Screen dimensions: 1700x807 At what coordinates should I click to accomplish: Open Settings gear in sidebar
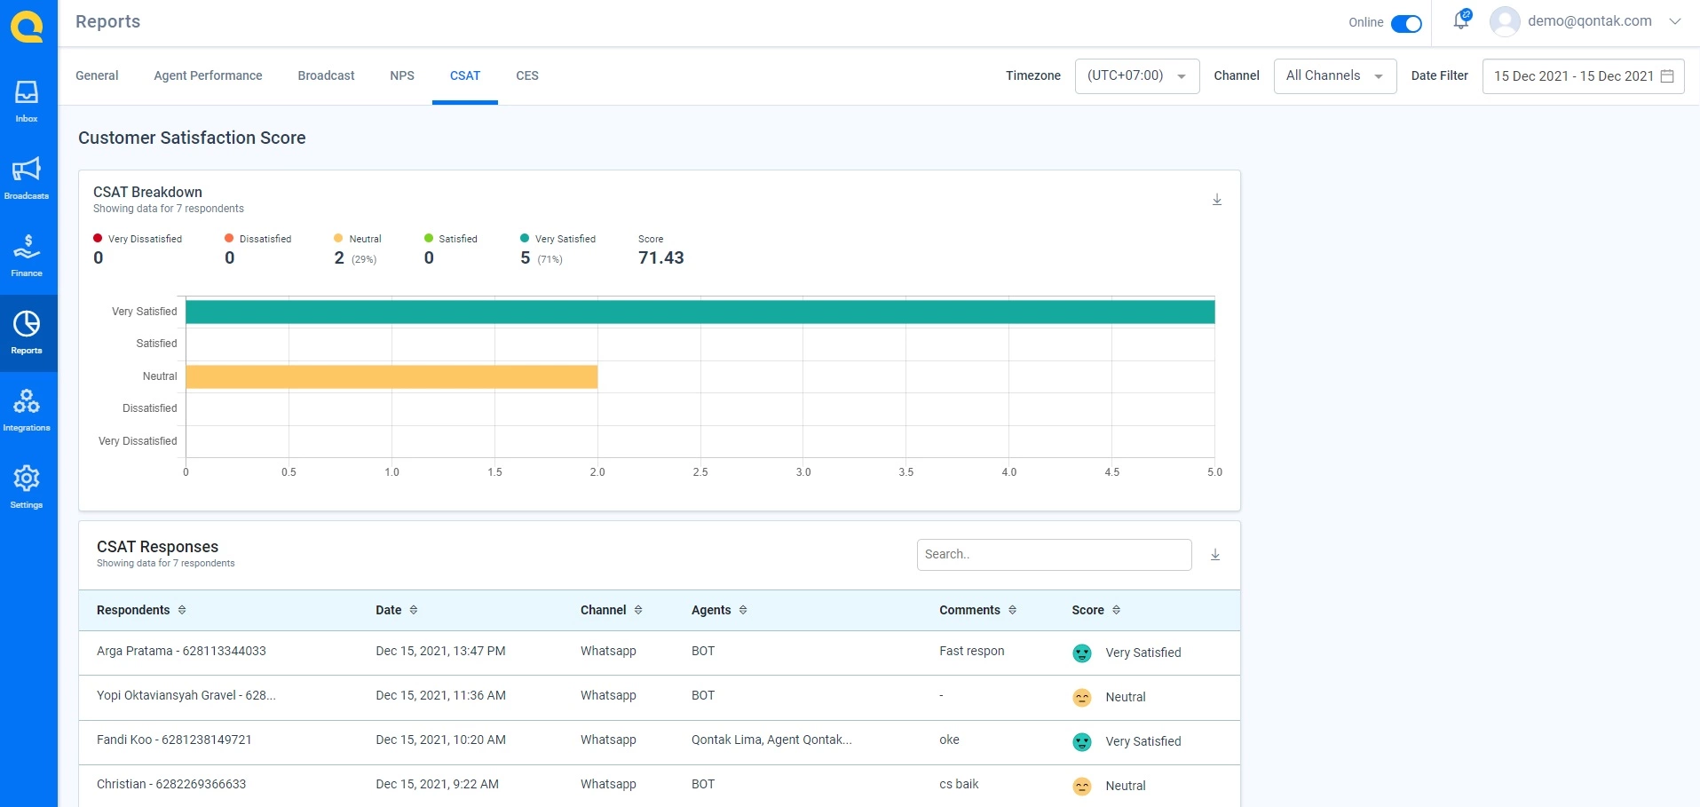[x=27, y=487]
